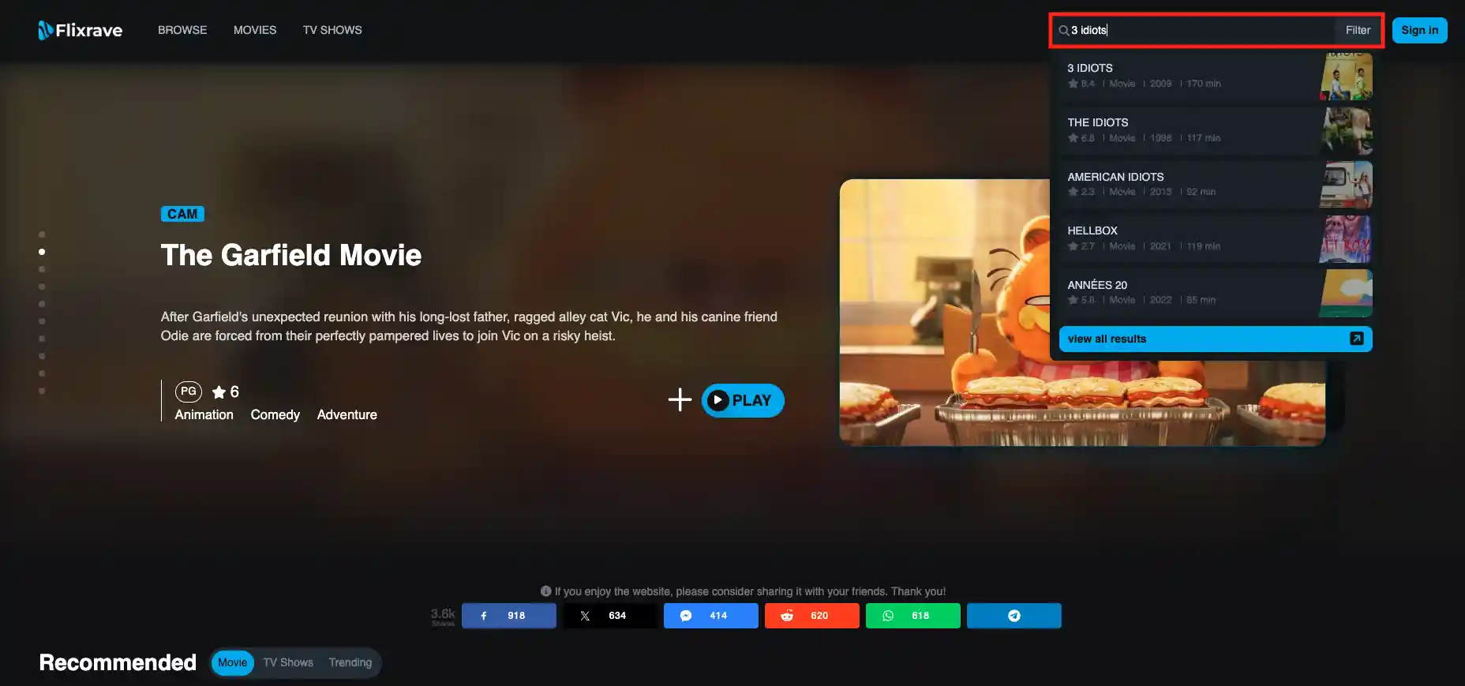Share via Messenger button
This screenshot has width=1465, height=686.
coord(711,616)
